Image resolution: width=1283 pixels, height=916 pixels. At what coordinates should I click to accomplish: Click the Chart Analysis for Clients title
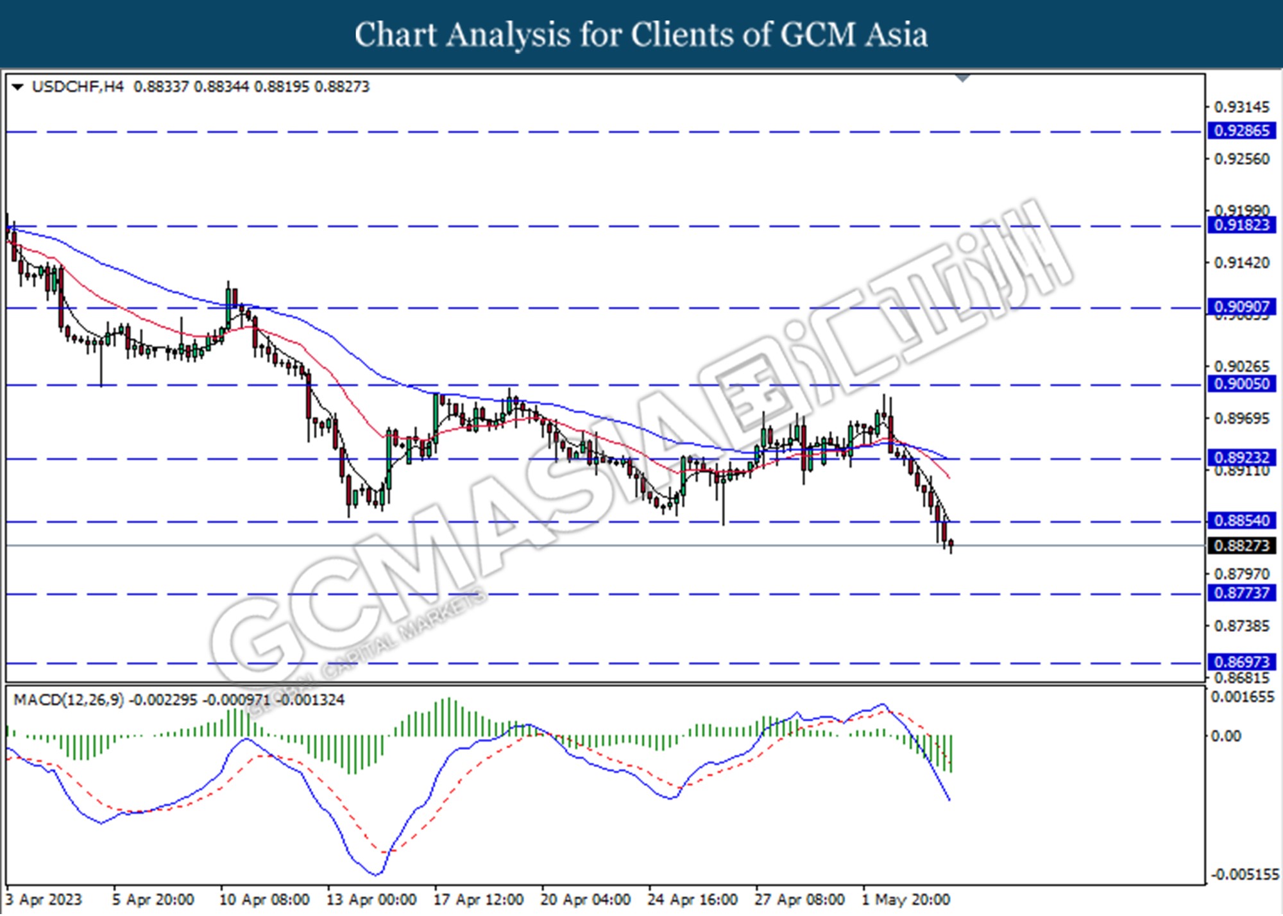[641, 35]
